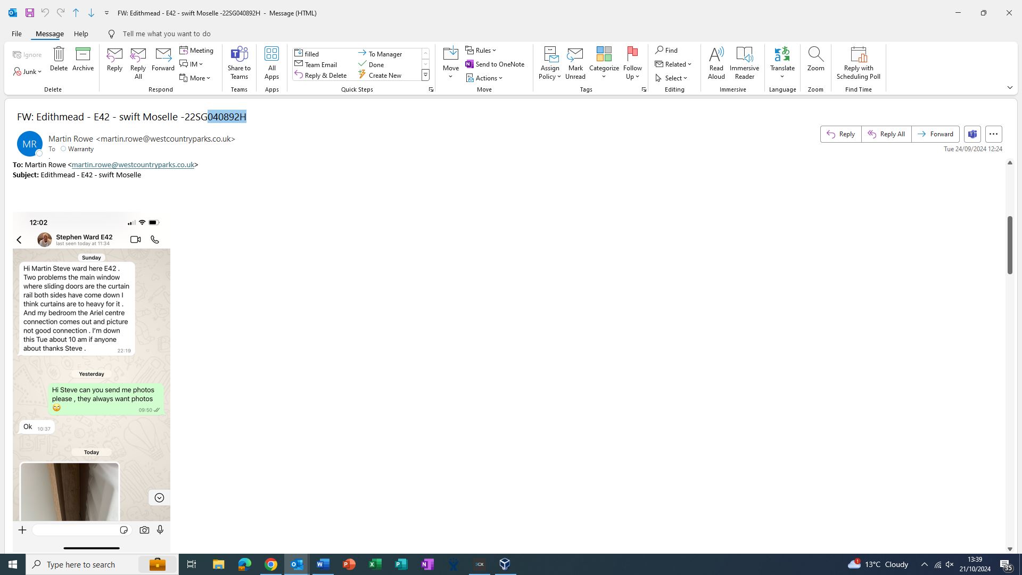This screenshot has width=1022, height=575.
Task: Expand the Quick Steps gallery
Action: (425, 76)
